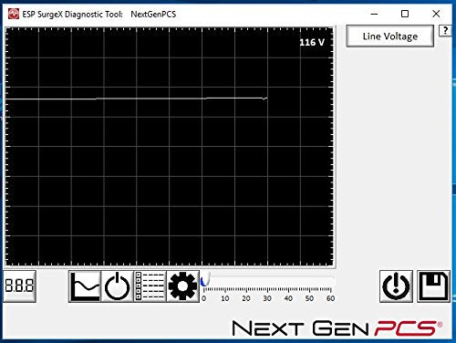Click the power alert shutdown icon
456x343 pixels.
tap(396, 286)
